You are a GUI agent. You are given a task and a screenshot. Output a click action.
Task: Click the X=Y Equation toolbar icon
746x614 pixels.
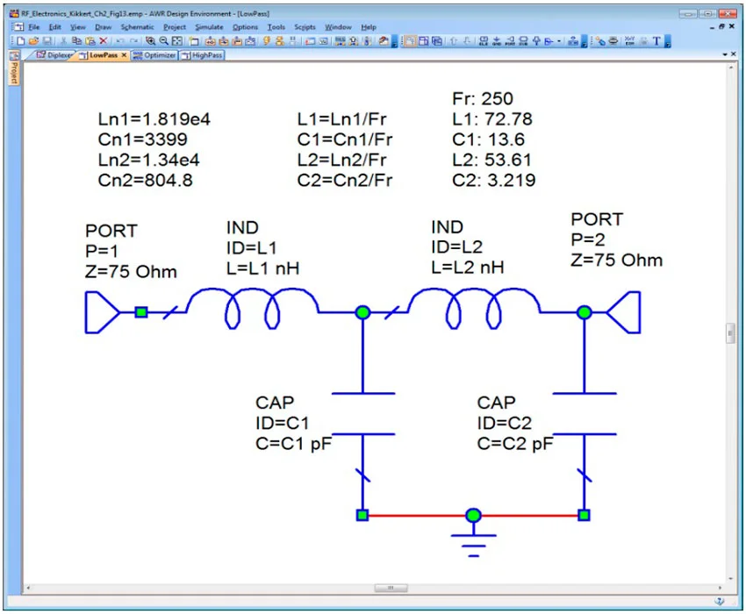click(629, 41)
